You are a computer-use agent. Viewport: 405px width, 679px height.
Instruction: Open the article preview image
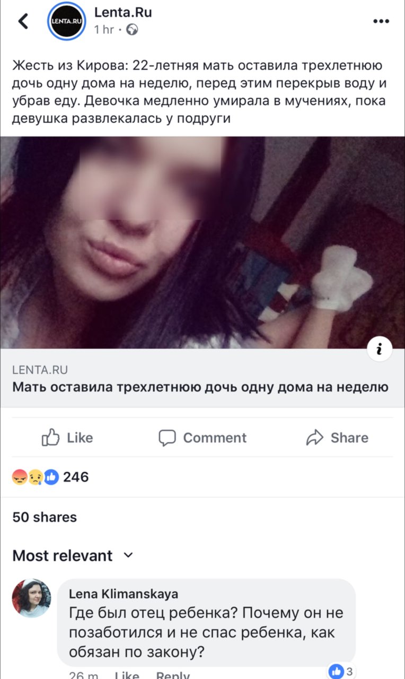pos(202,242)
